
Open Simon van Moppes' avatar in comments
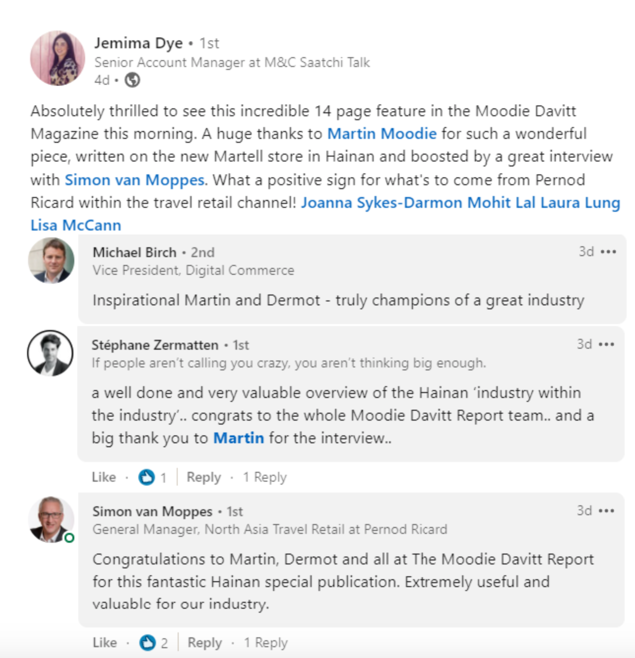point(51,520)
